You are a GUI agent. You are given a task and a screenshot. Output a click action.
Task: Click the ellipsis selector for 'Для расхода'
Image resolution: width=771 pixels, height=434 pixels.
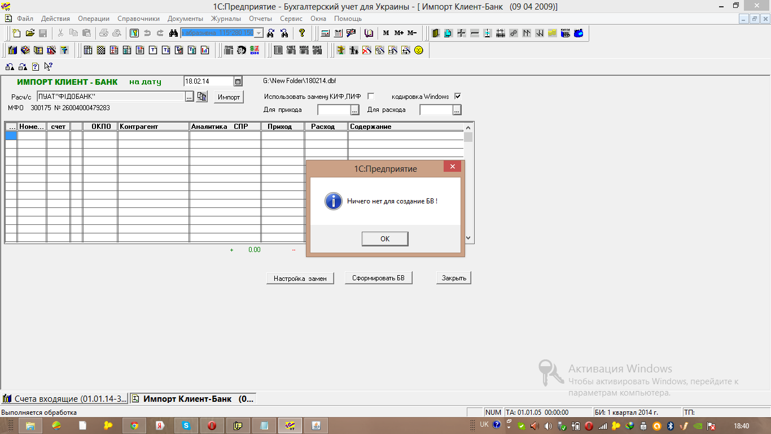[457, 110]
